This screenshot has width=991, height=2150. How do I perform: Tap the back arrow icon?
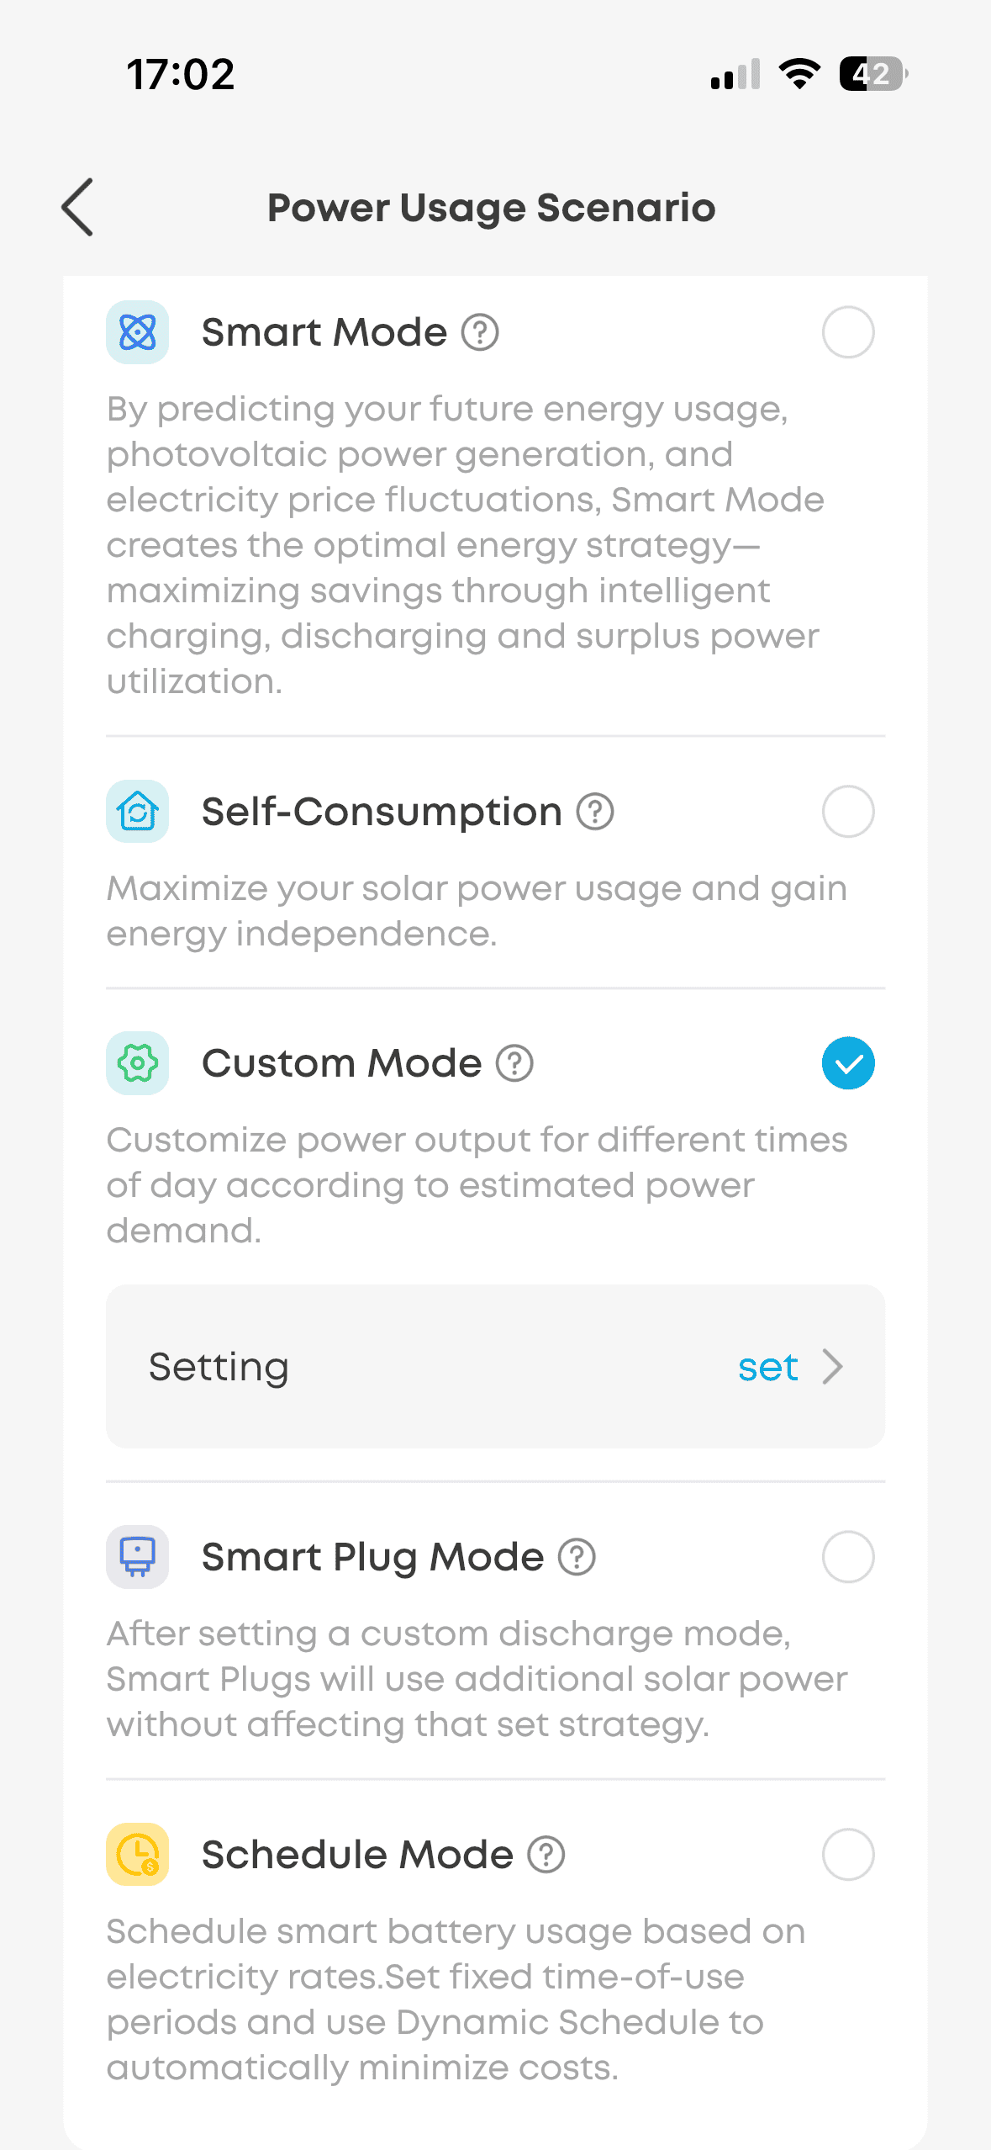point(77,207)
